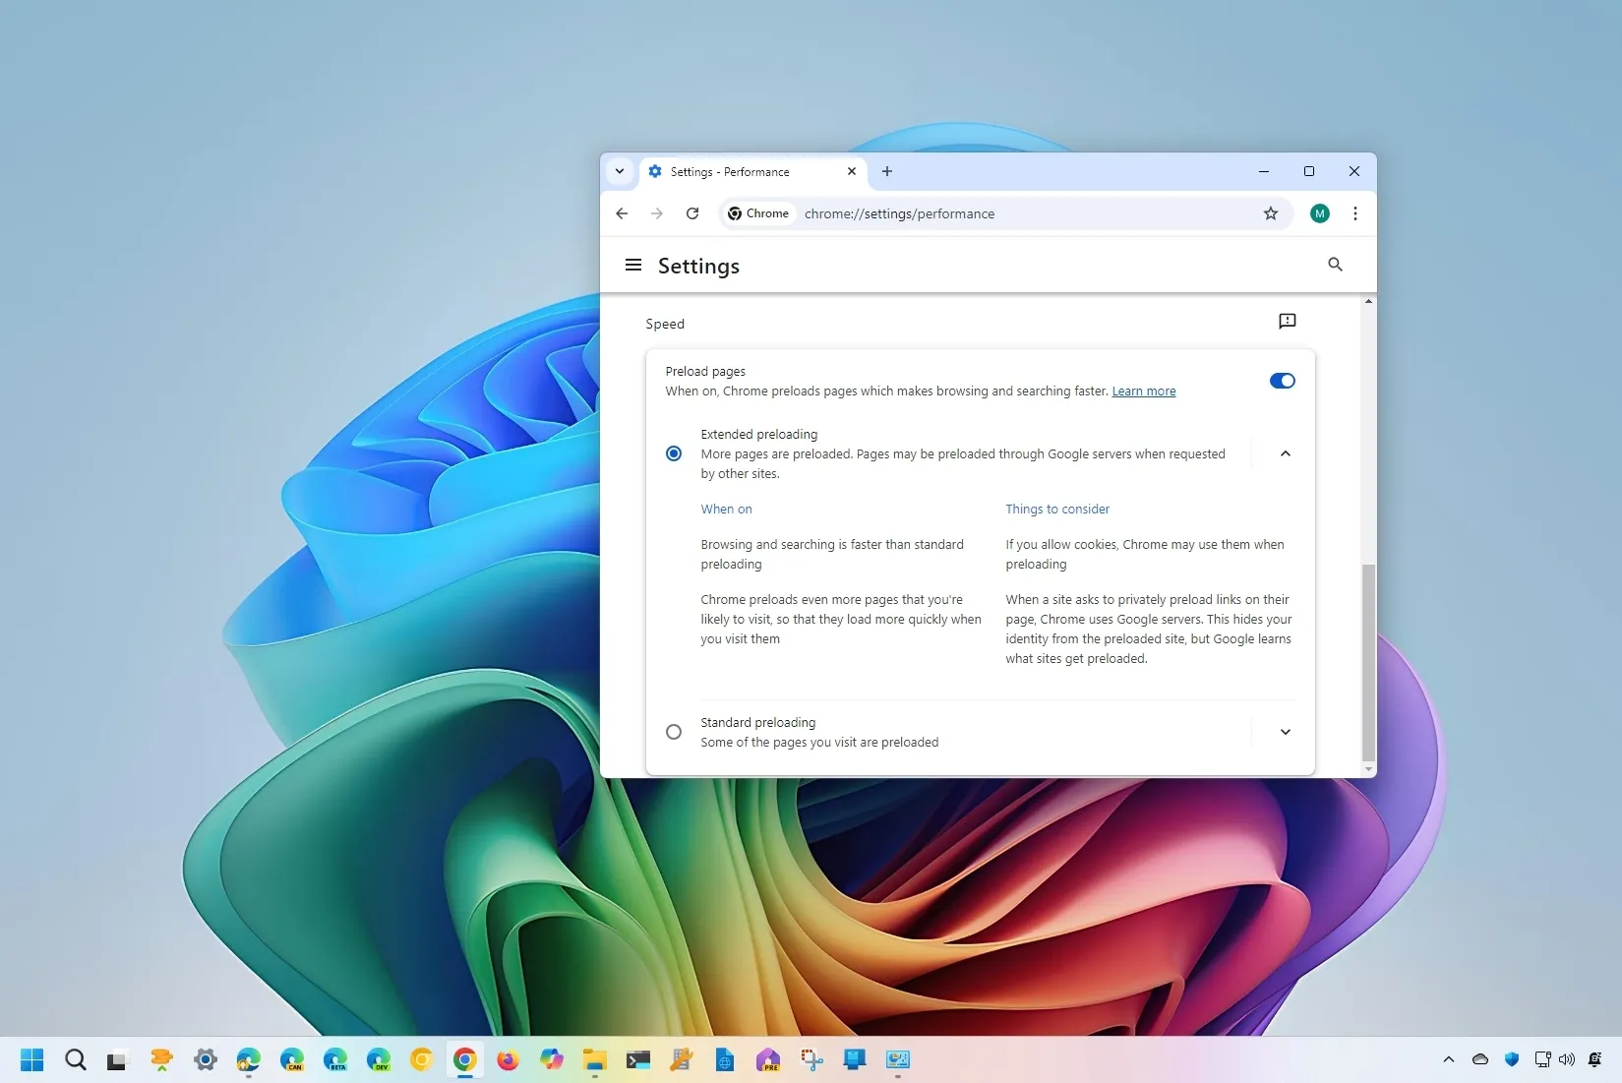Bookmark this page with the star icon
The height and width of the screenshot is (1083, 1622).
[x=1271, y=213]
